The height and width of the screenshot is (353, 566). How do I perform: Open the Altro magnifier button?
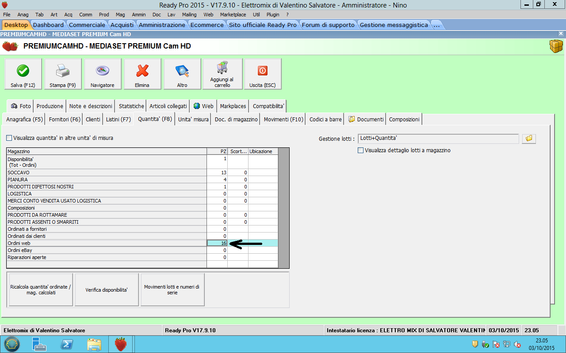[182, 74]
